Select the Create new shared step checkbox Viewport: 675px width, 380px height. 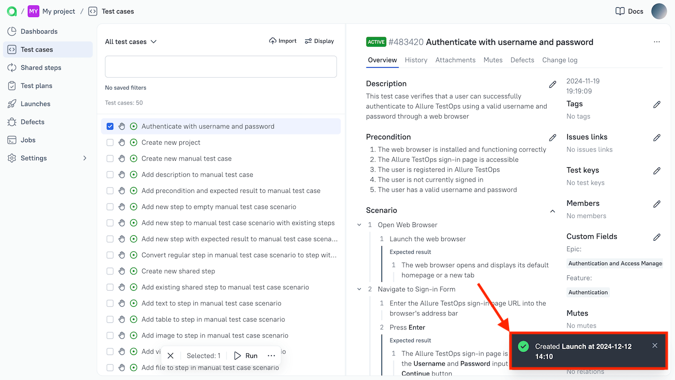point(110,271)
